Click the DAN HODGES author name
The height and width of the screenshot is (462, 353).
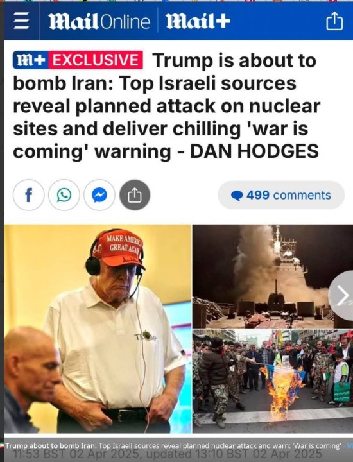pyautogui.click(x=254, y=151)
